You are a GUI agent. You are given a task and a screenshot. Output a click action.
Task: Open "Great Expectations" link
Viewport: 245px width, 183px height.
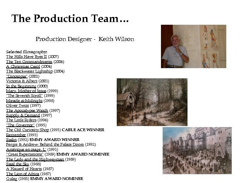pyautogui.click(x=25, y=154)
